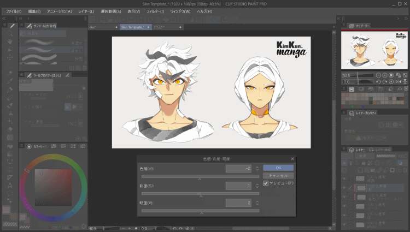Click the lock layer icon in Layer panel

[364, 163]
